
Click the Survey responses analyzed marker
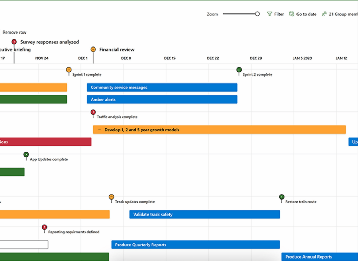[14, 41]
